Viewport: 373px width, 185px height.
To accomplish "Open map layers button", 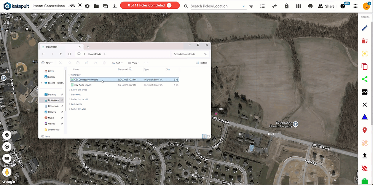I will [x=7, y=135].
